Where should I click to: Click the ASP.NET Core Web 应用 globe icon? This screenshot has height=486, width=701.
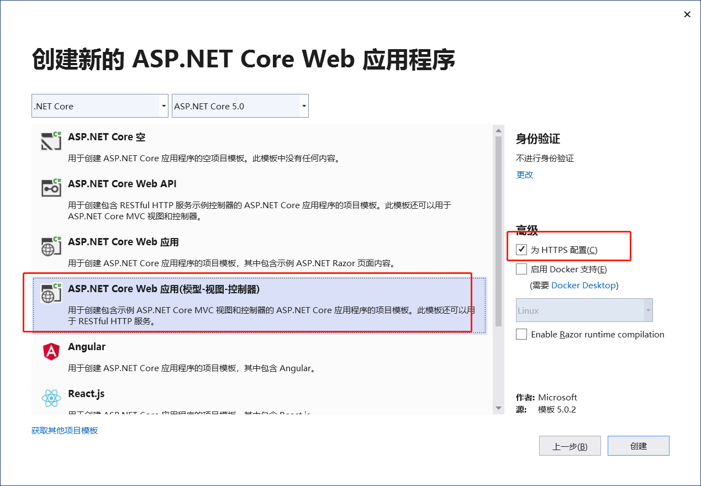(x=51, y=246)
